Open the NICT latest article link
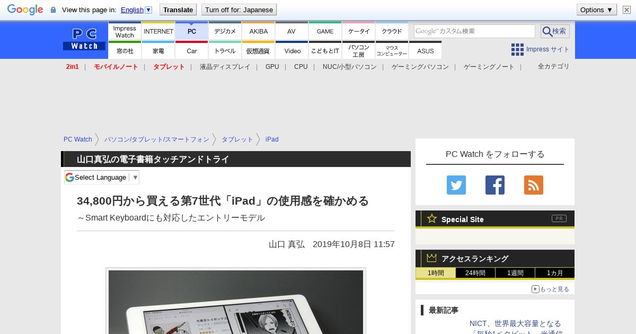This screenshot has height=334, width=636. tap(516, 328)
